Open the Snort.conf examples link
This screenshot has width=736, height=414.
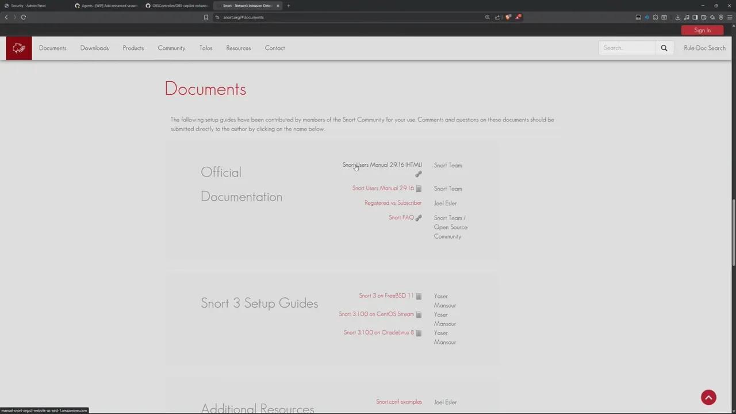399,402
